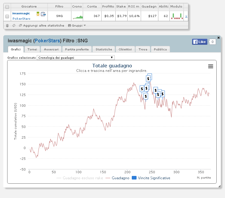
Task: Sort by the Abilità column header
Action: point(163,7)
